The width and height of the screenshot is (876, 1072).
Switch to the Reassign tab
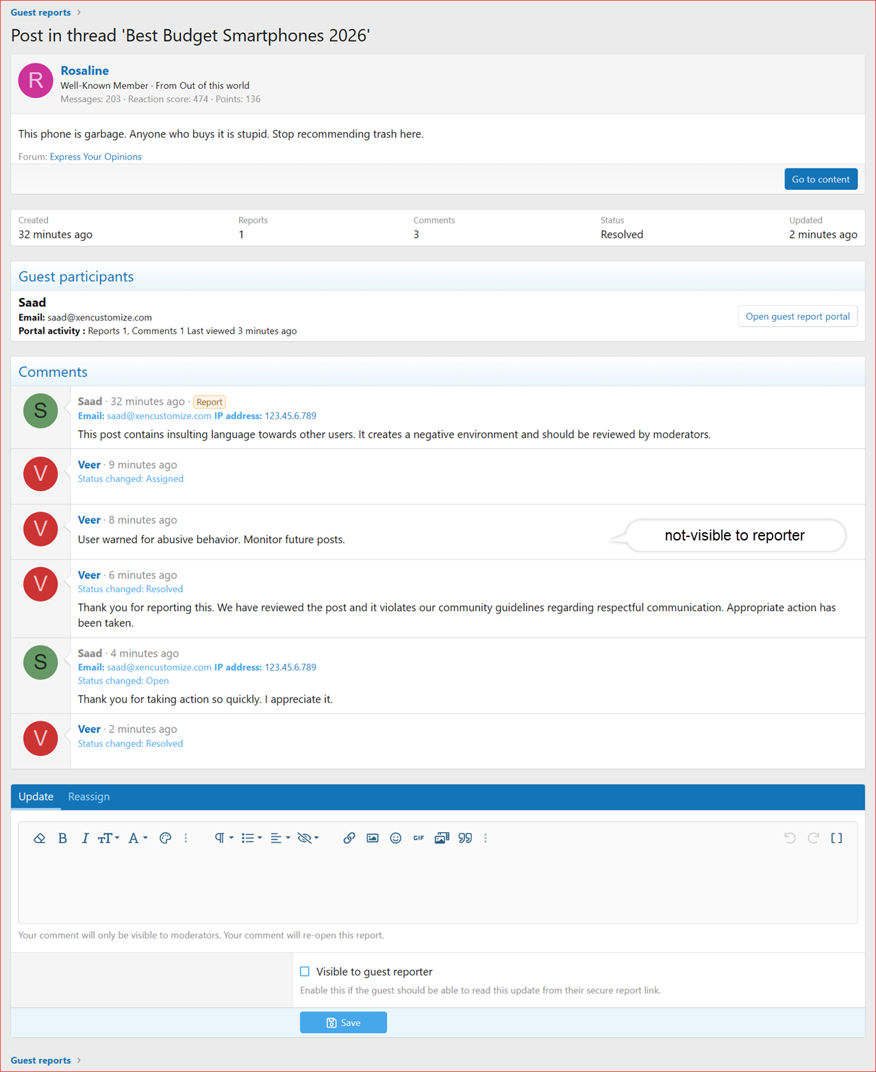[89, 797]
